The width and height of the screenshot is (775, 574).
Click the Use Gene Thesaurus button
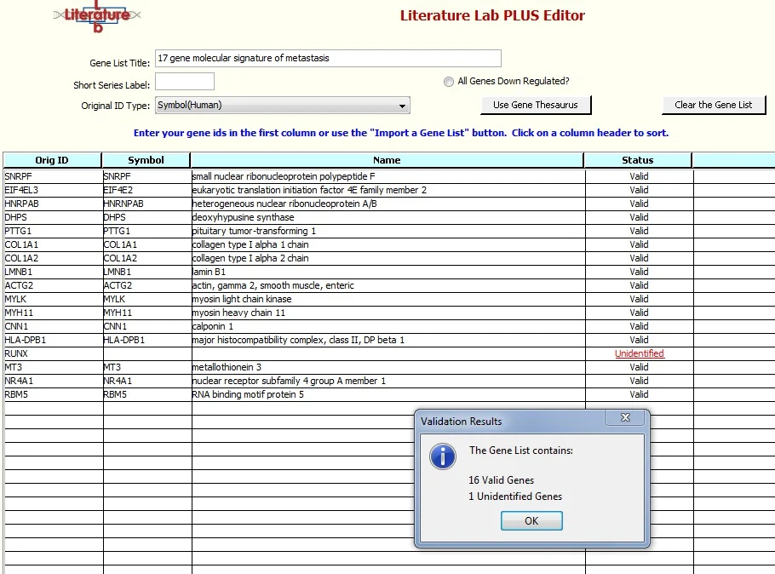point(536,105)
